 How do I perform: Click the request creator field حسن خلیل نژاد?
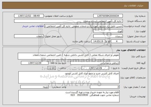pyautogui.click(x=83, y=26)
